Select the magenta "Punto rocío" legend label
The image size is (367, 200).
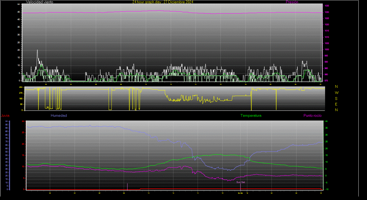click(312, 116)
